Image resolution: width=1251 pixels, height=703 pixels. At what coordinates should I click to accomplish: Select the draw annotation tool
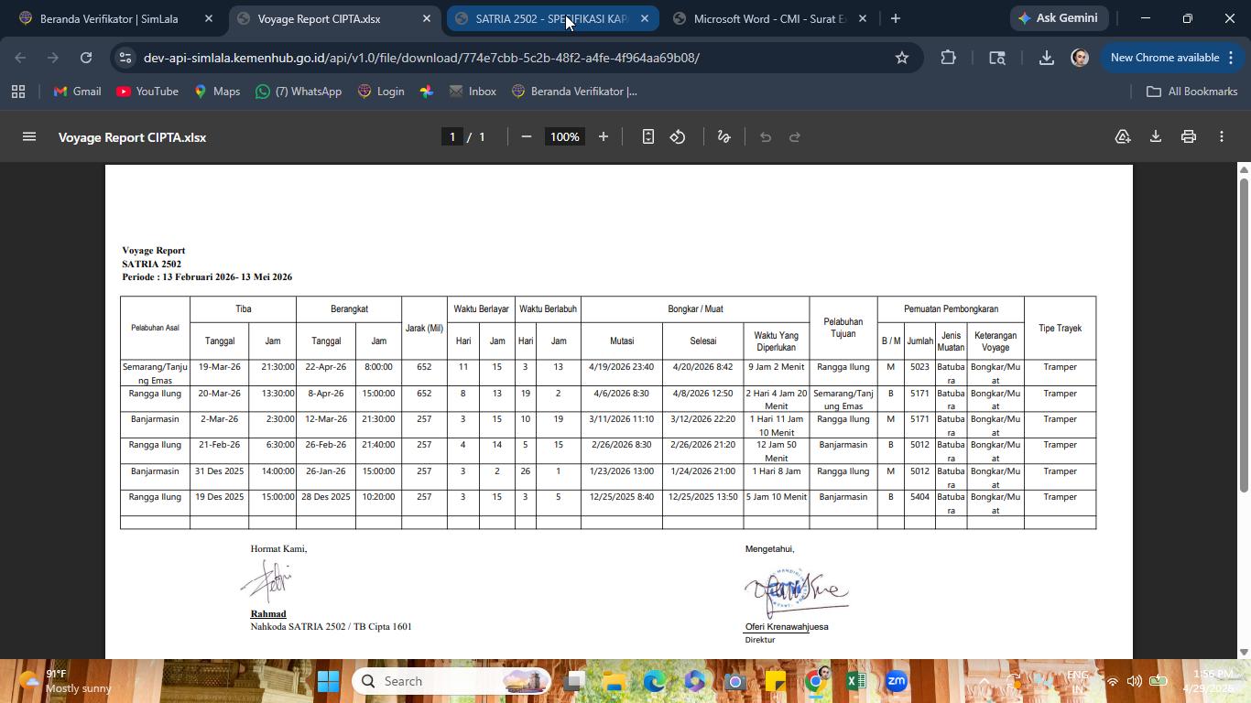point(724,136)
